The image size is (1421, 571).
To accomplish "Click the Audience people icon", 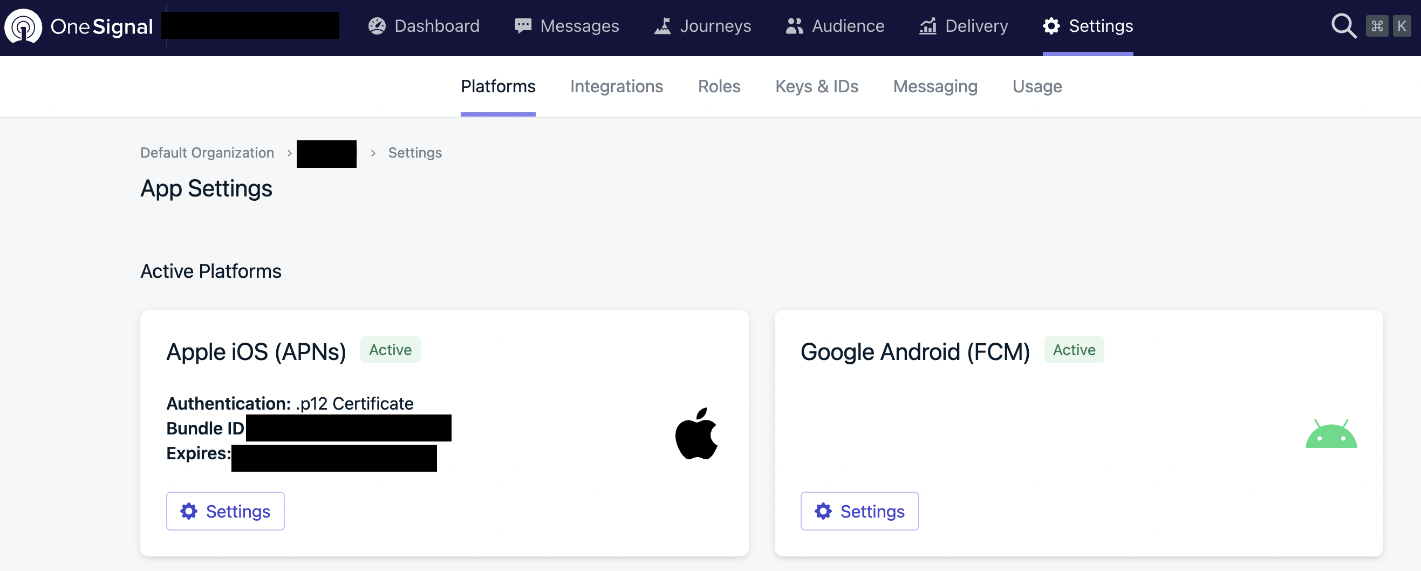I will [x=794, y=26].
